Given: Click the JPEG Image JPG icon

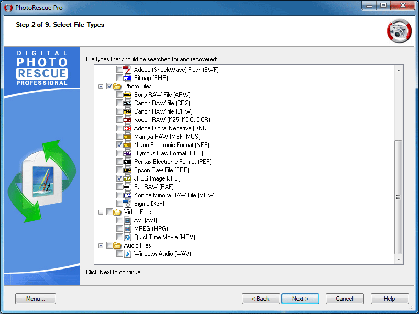Looking at the screenshot, I should [127, 178].
